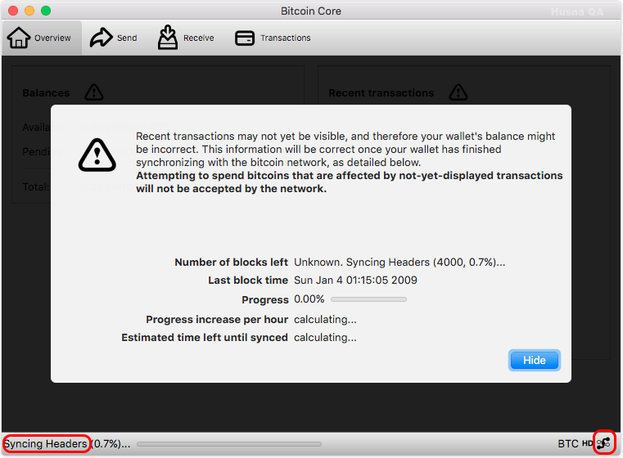Image resolution: width=623 pixels, height=458 pixels.
Task: Click the Transactions card icon
Action: (244, 38)
